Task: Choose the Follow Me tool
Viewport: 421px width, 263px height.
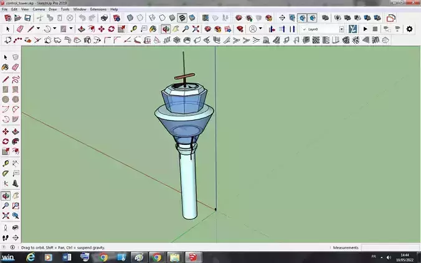Action: point(16,141)
